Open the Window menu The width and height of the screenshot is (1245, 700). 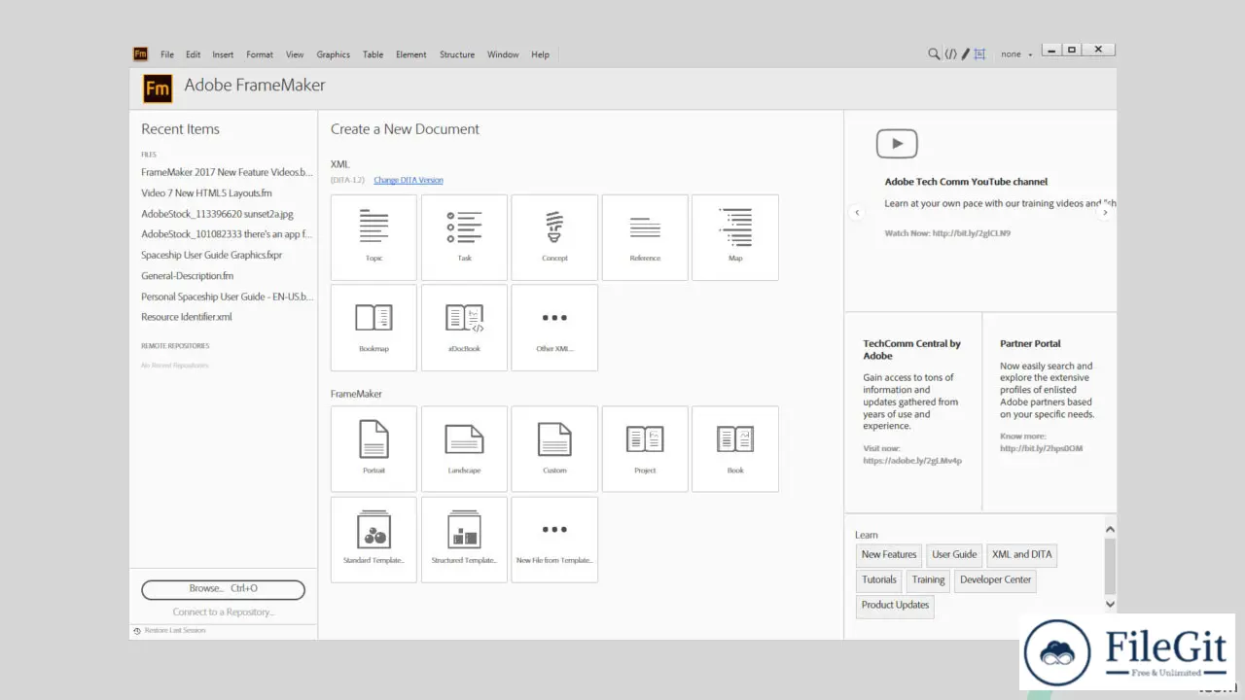click(503, 54)
